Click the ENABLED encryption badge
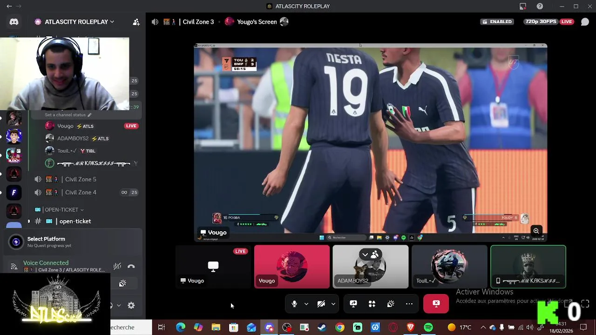Image resolution: width=596 pixels, height=335 pixels. 497,22
